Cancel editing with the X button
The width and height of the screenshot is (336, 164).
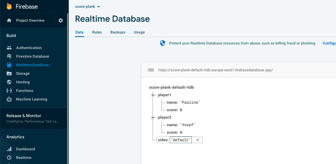tap(197, 140)
